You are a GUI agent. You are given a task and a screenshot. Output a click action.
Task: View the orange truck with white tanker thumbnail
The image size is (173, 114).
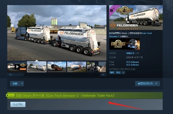(x=77, y=67)
